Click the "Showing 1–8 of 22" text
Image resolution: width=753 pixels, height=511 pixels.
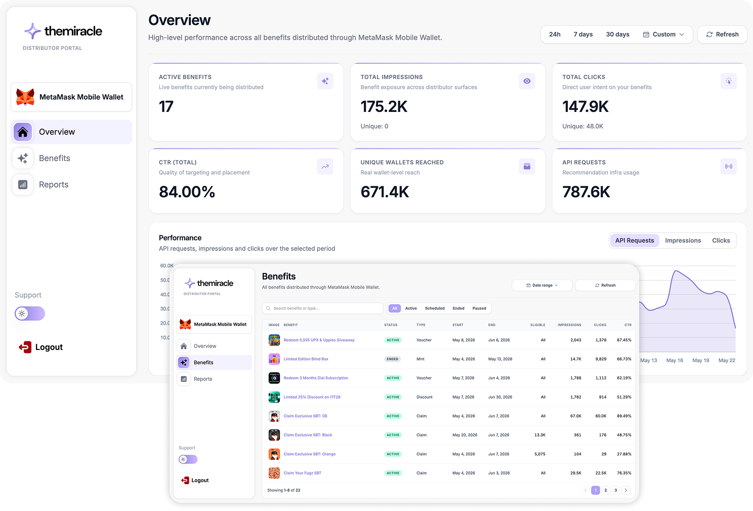[x=284, y=490]
